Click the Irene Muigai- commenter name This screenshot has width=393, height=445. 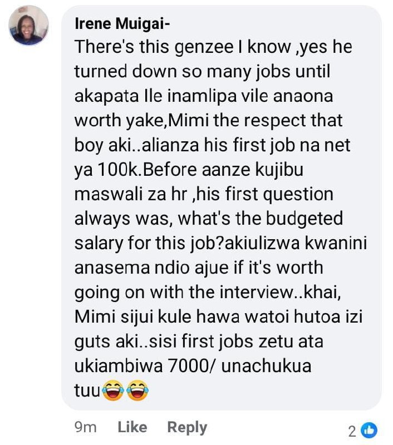pos(122,23)
